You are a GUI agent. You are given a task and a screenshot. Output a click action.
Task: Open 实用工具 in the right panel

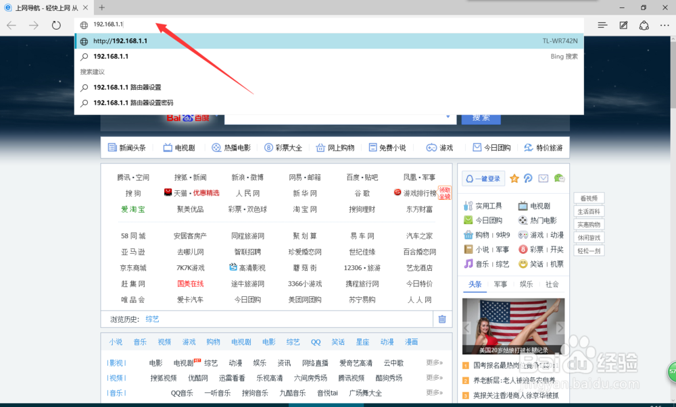(483, 206)
